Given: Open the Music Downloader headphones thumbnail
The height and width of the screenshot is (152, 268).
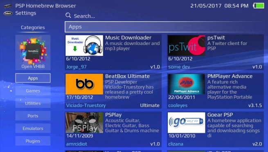Looking at the screenshot, I should 84,45.
